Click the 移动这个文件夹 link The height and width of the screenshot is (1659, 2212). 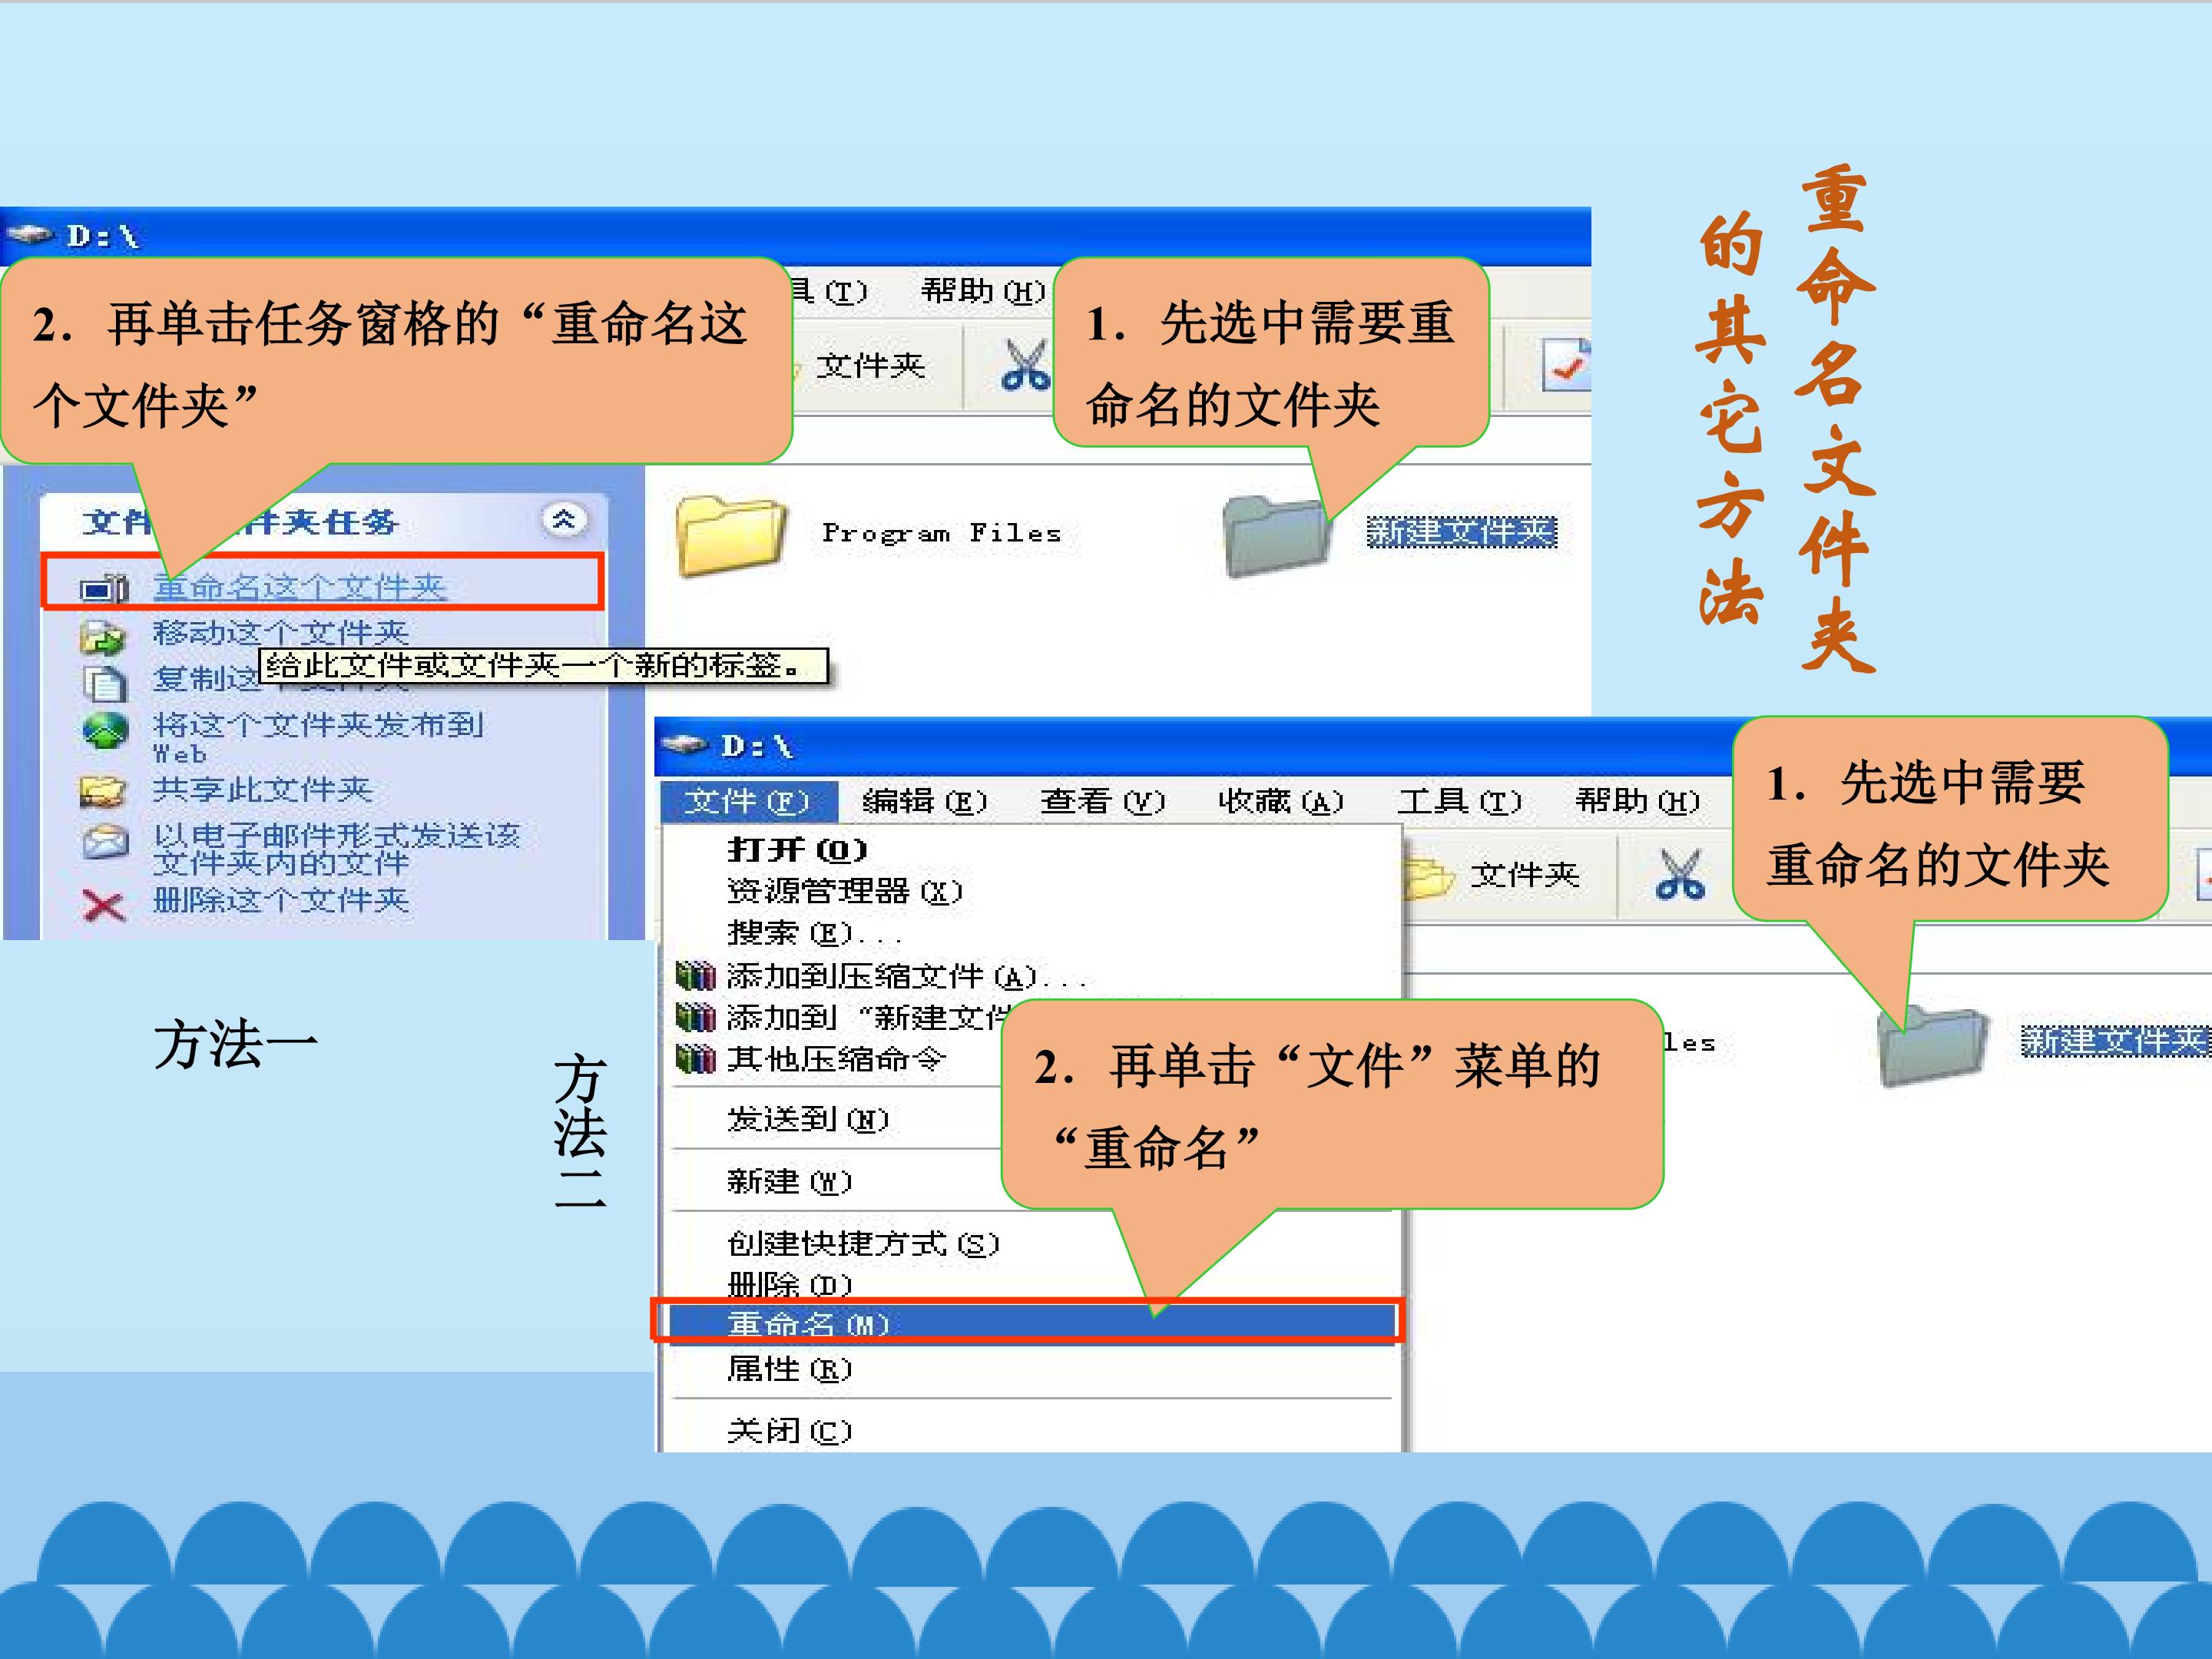pos(281,632)
